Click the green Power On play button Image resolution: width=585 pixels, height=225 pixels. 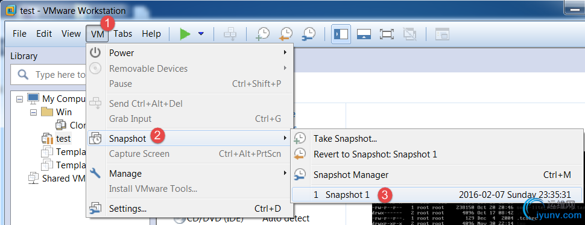185,34
